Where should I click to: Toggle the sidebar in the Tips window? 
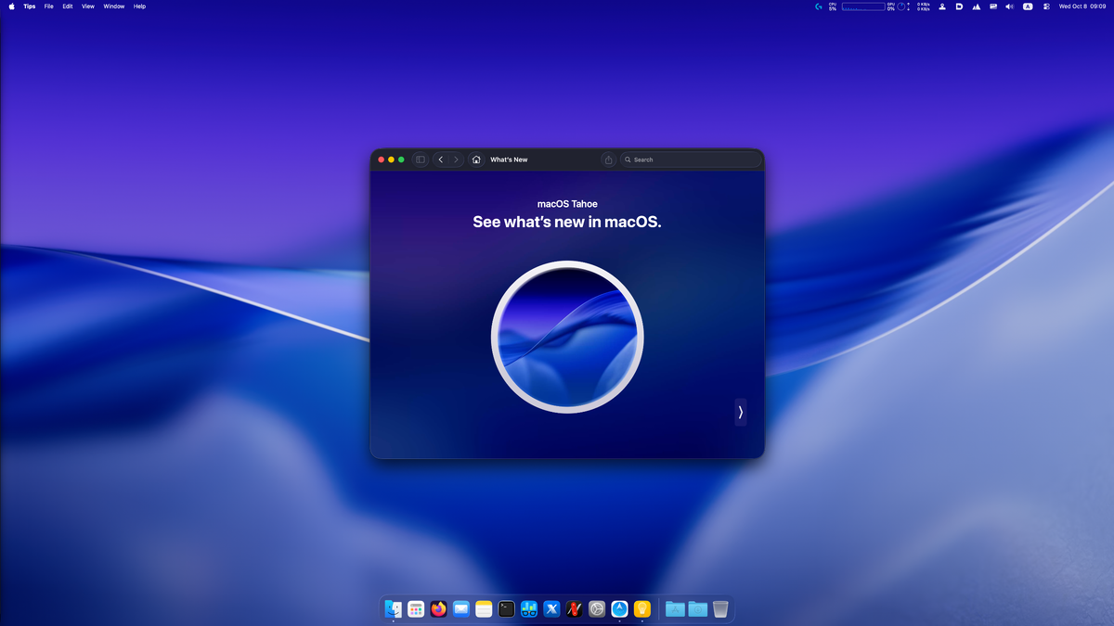[420, 160]
